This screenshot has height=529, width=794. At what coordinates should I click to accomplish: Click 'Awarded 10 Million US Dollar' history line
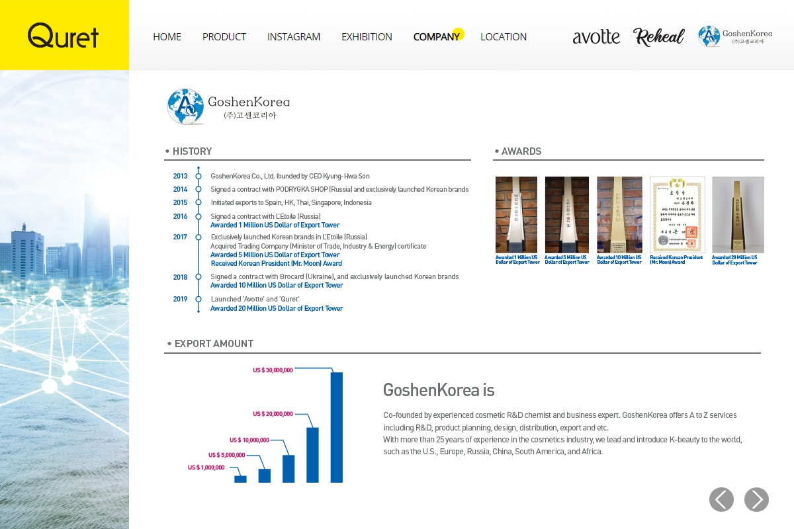[277, 286]
